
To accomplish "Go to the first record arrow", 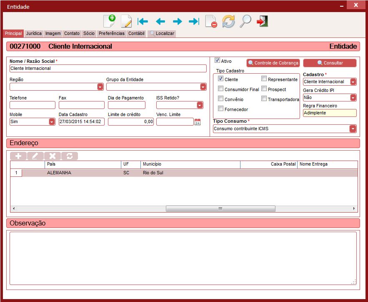I will (x=143, y=22).
